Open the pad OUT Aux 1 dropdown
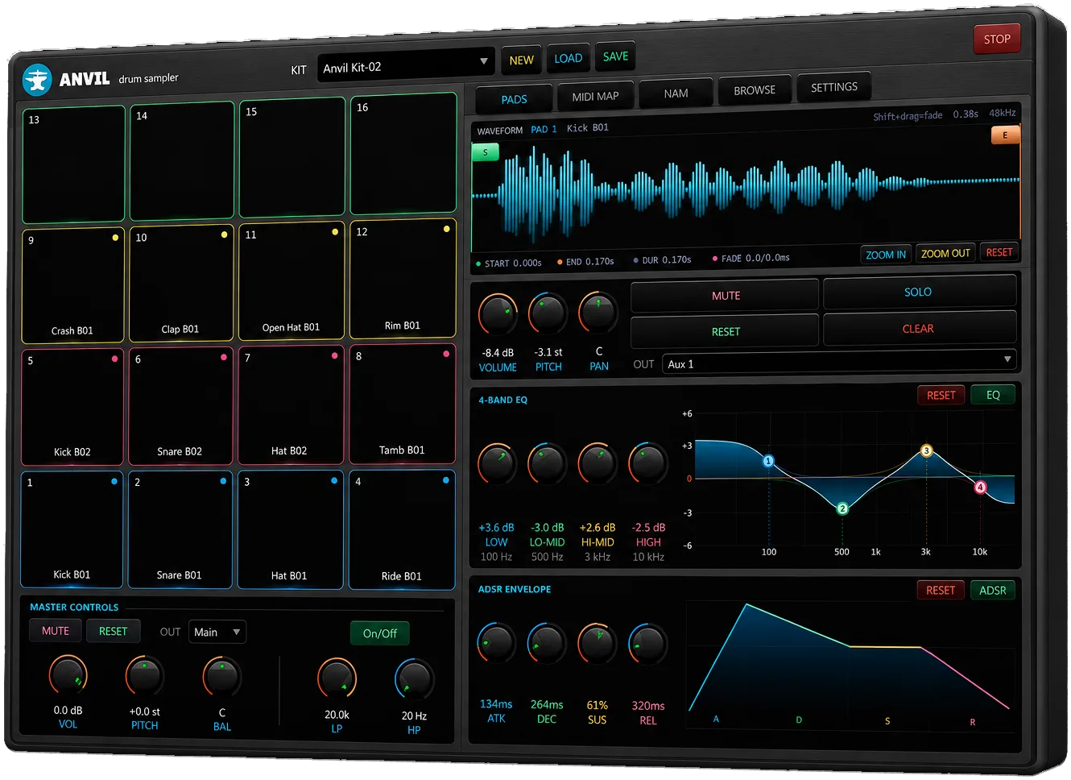The height and width of the screenshot is (780, 1071). (839, 361)
